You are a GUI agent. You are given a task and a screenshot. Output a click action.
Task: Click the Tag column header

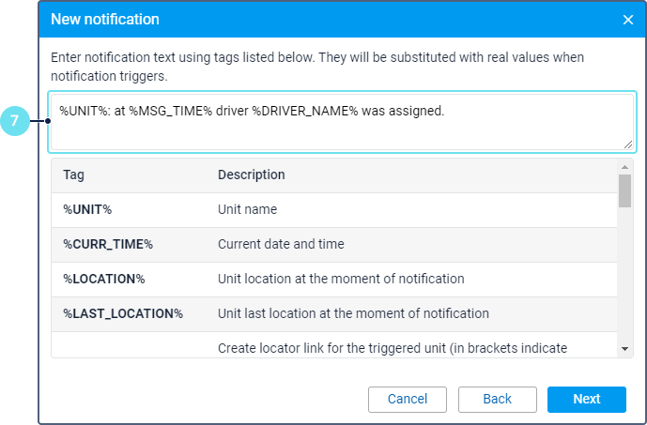tap(72, 175)
